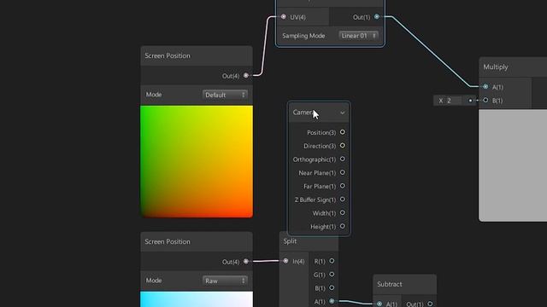
Task: Click the Subtract A(1) input port
Action: [379, 304]
